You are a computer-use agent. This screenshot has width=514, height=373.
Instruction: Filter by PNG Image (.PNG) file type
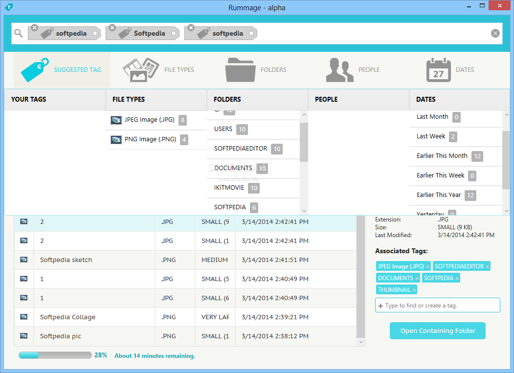(156, 140)
